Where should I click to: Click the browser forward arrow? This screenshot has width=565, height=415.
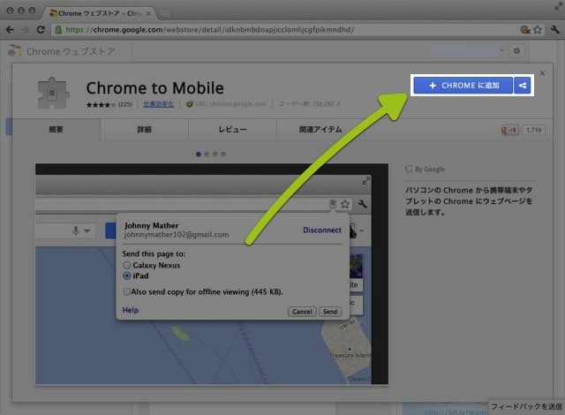(x=25, y=29)
